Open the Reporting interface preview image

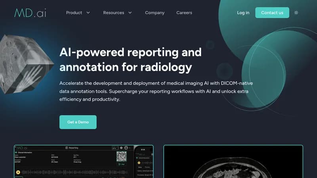point(84,161)
